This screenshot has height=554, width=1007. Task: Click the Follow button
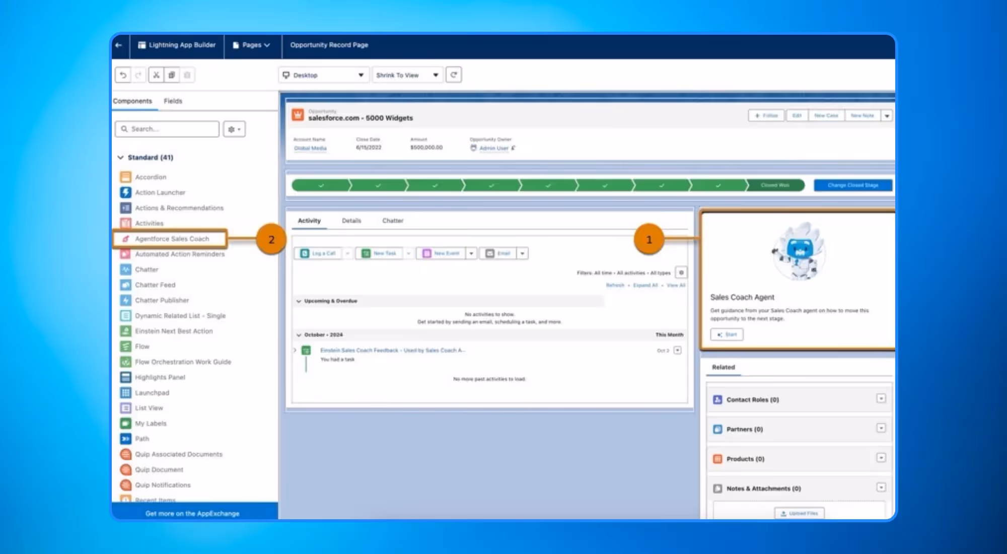(x=766, y=116)
